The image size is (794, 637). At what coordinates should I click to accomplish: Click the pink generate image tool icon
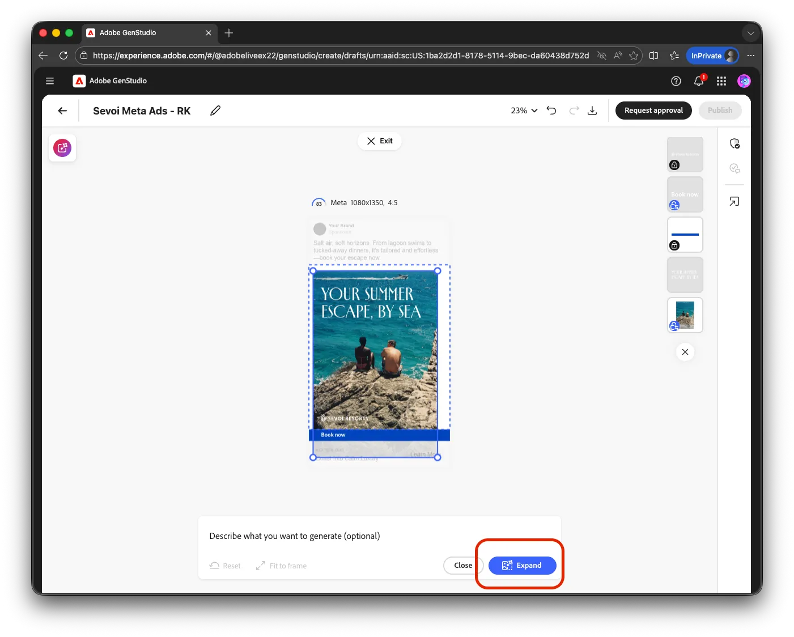click(62, 148)
